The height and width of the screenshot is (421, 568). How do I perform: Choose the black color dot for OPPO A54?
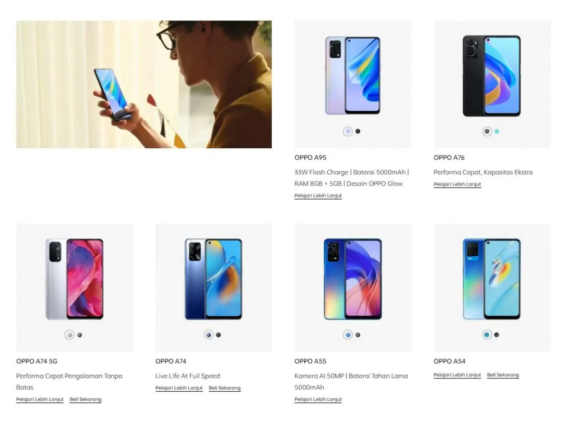[x=497, y=335]
